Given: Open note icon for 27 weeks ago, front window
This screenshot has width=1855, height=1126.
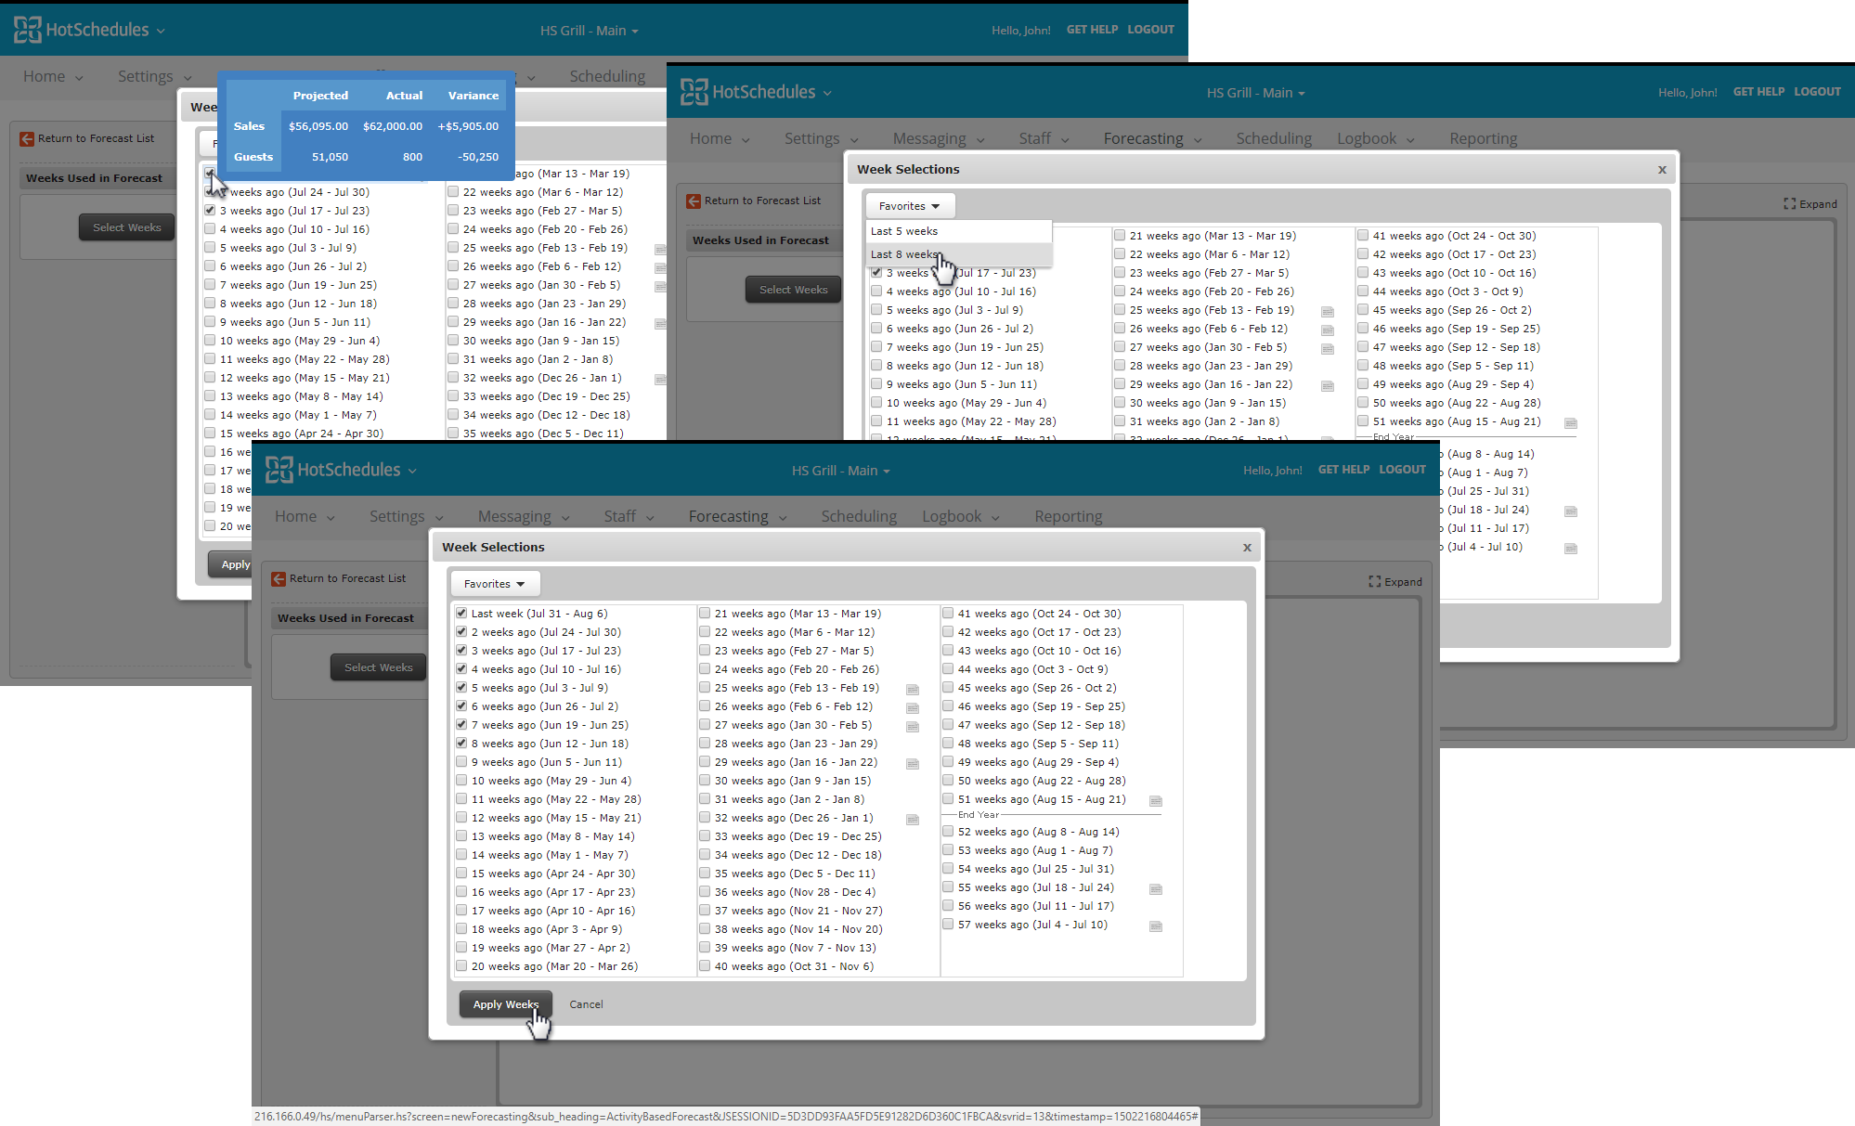Looking at the screenshot, I should click(x=913, y=726).
